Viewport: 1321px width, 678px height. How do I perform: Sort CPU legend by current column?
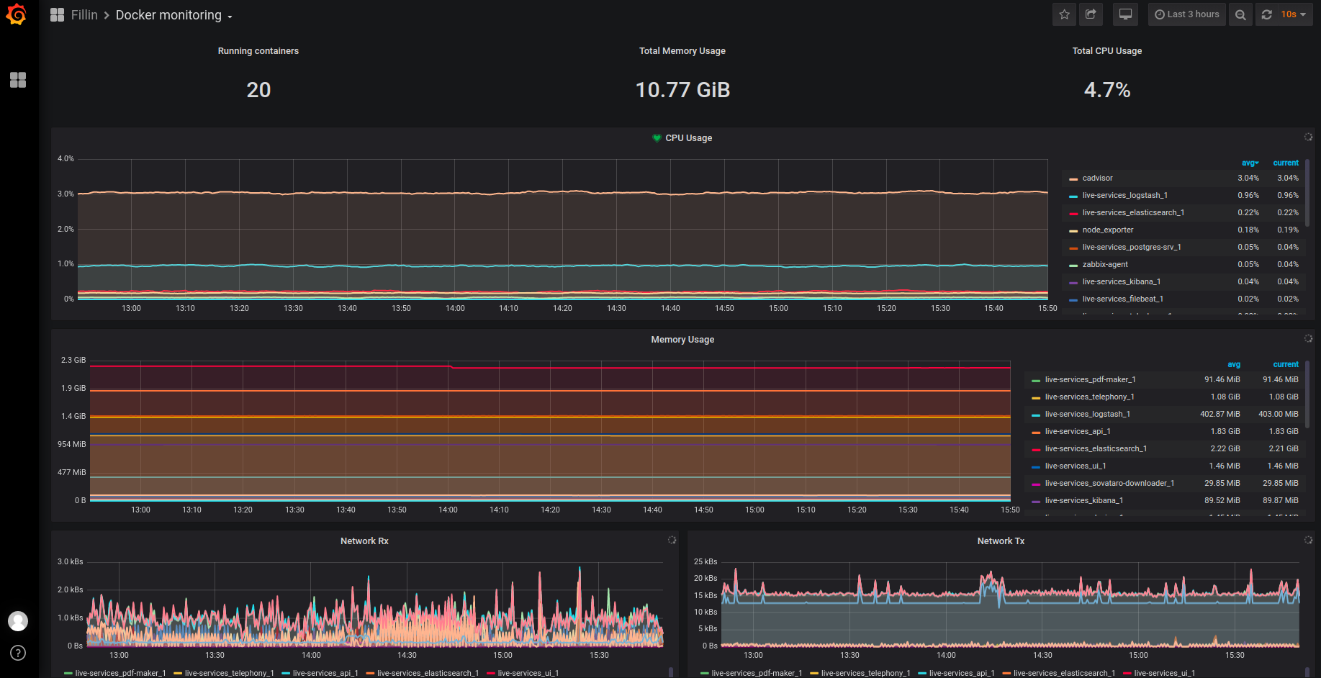click(x=1286, y=163)
